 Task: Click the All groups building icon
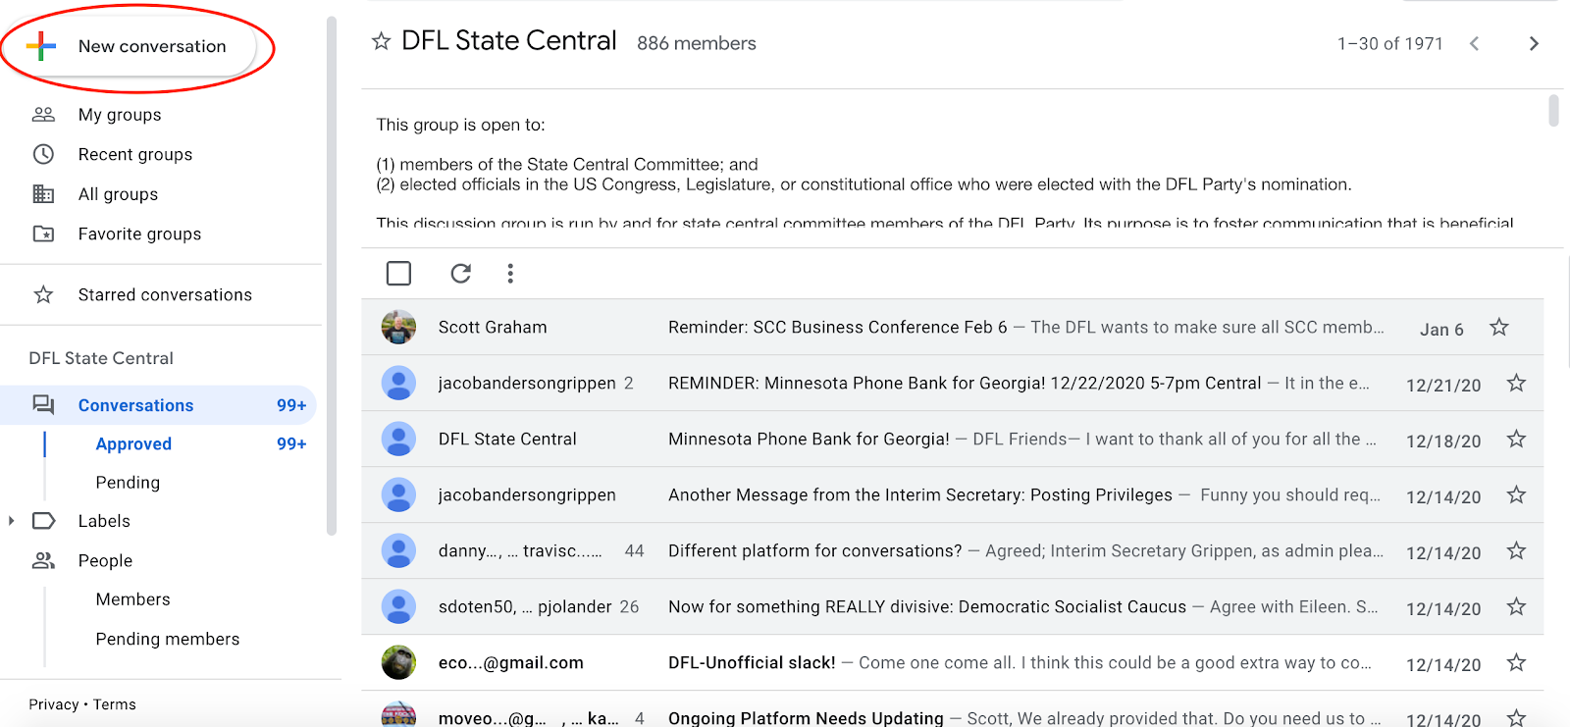point(43,194)
